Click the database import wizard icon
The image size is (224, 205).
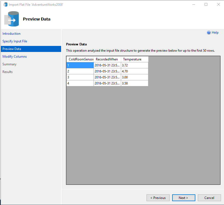(x=12, y=19)
